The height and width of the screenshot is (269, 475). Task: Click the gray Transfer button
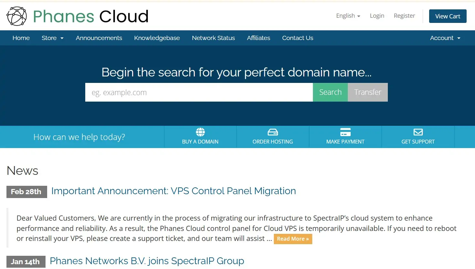coord(368,92)
